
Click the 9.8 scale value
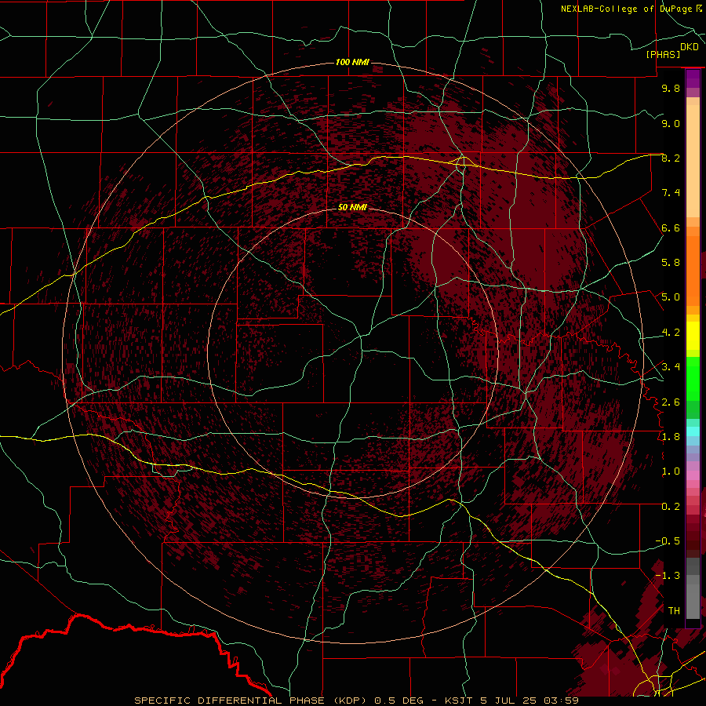pyautogui.click(x=671, y=88)
